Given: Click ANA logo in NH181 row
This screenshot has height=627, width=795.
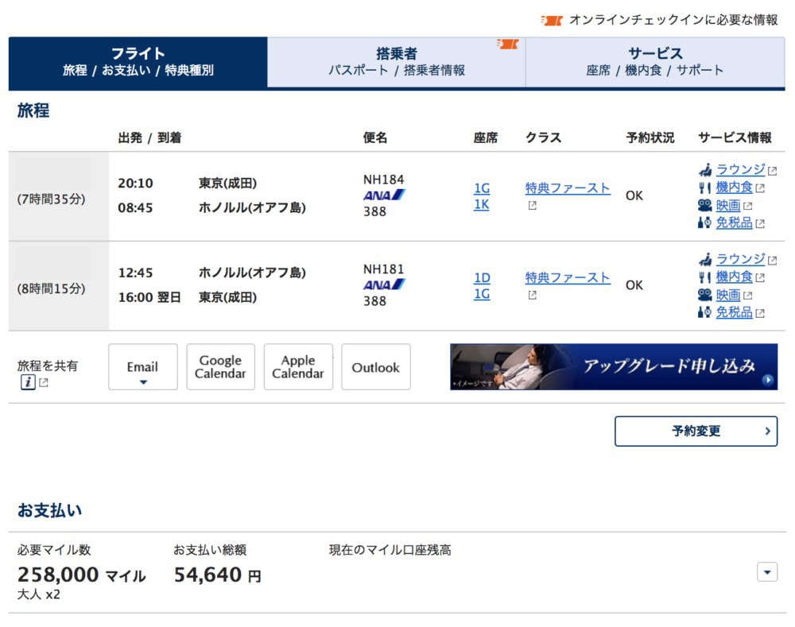Looking at the screenshot, I should [x=384, y=284].
